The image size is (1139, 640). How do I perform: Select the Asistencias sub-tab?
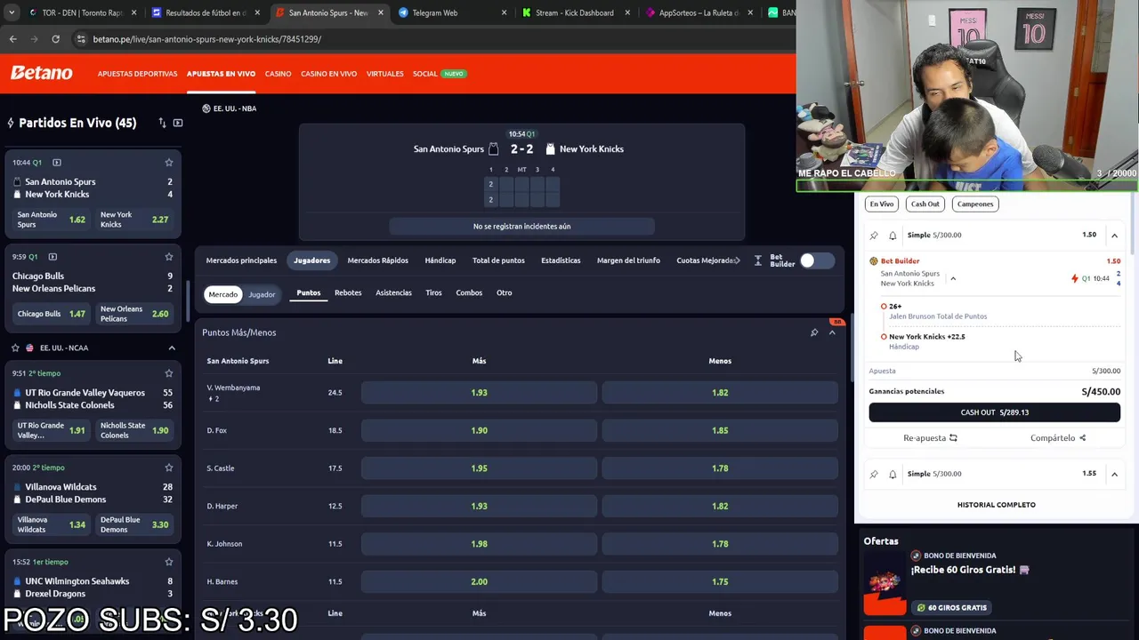point(393,292)
